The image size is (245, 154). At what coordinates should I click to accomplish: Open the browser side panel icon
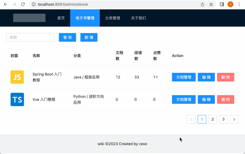click(x=222, y=4)
